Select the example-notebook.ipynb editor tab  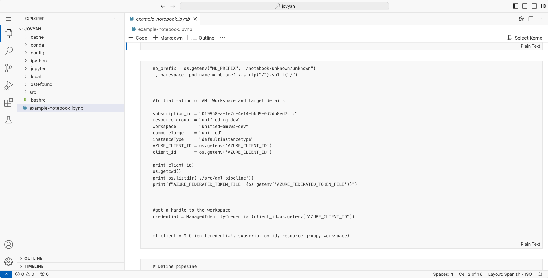coord(163,19)
